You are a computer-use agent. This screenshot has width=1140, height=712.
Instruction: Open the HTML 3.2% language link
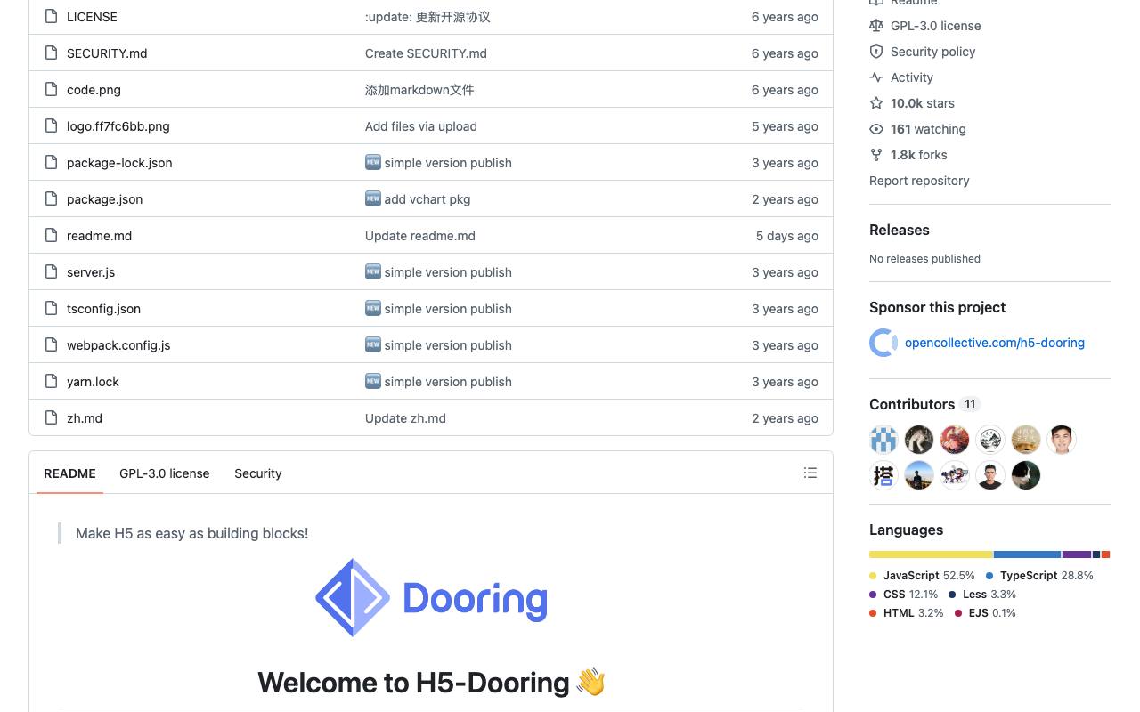coord(907,613)
